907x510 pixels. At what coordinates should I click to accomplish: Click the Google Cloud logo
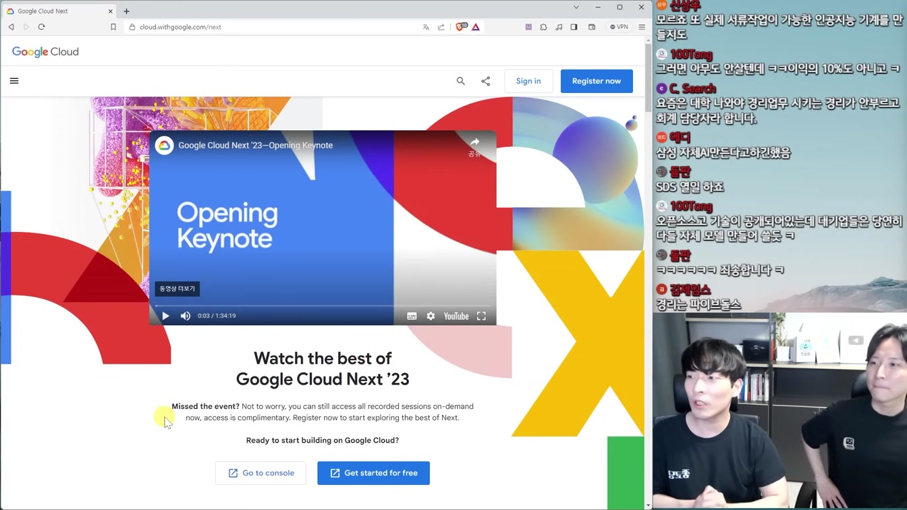click(x=45, y=52)
